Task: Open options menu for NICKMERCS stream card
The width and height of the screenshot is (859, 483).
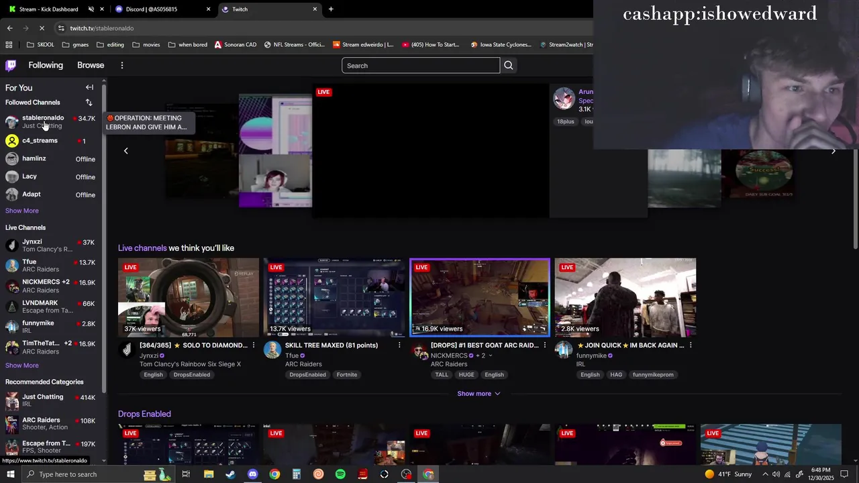Action: coord(545,345)
